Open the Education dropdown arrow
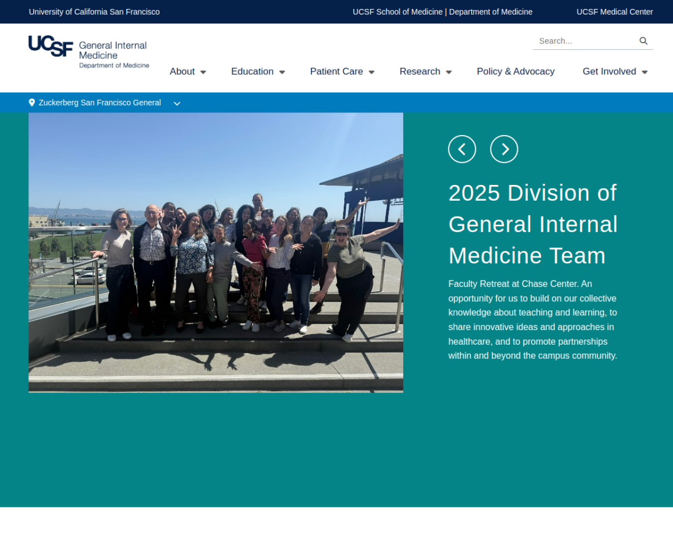Viewport: 673px width, 538px height. click(282, 73)
